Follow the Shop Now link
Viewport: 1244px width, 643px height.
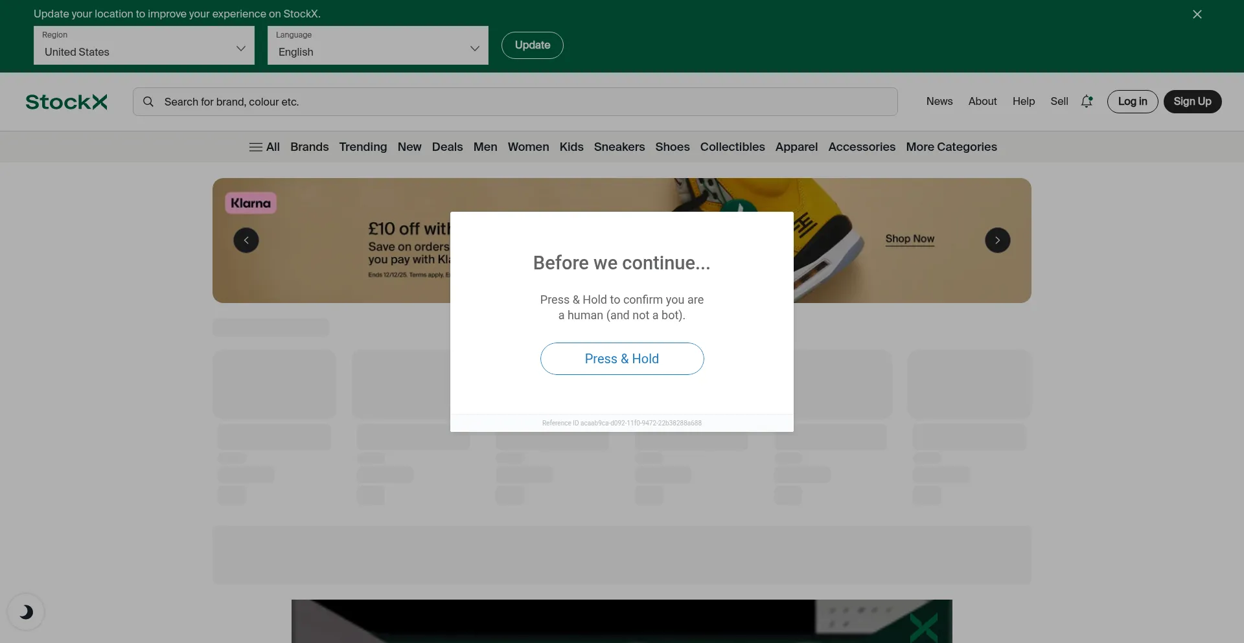click(910, 239)
